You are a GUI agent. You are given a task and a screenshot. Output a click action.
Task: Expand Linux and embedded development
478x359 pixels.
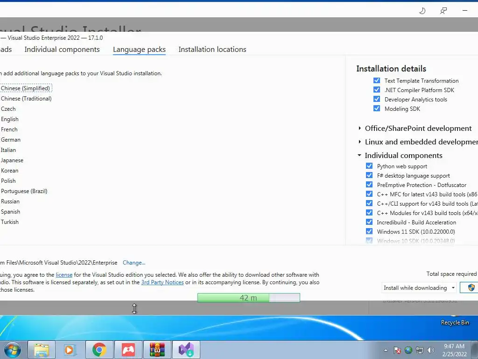click(x=360, y=142)
